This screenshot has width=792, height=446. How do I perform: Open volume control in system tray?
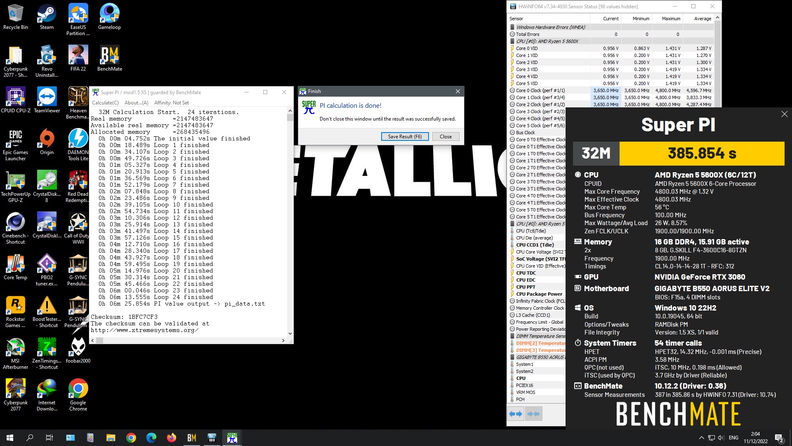pos(721,438)
